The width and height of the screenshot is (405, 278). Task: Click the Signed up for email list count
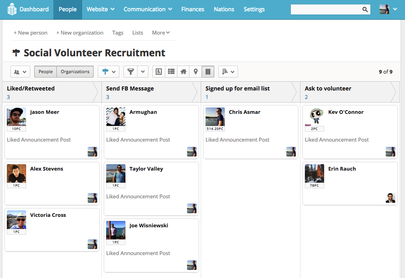click(x=207, y=97)
